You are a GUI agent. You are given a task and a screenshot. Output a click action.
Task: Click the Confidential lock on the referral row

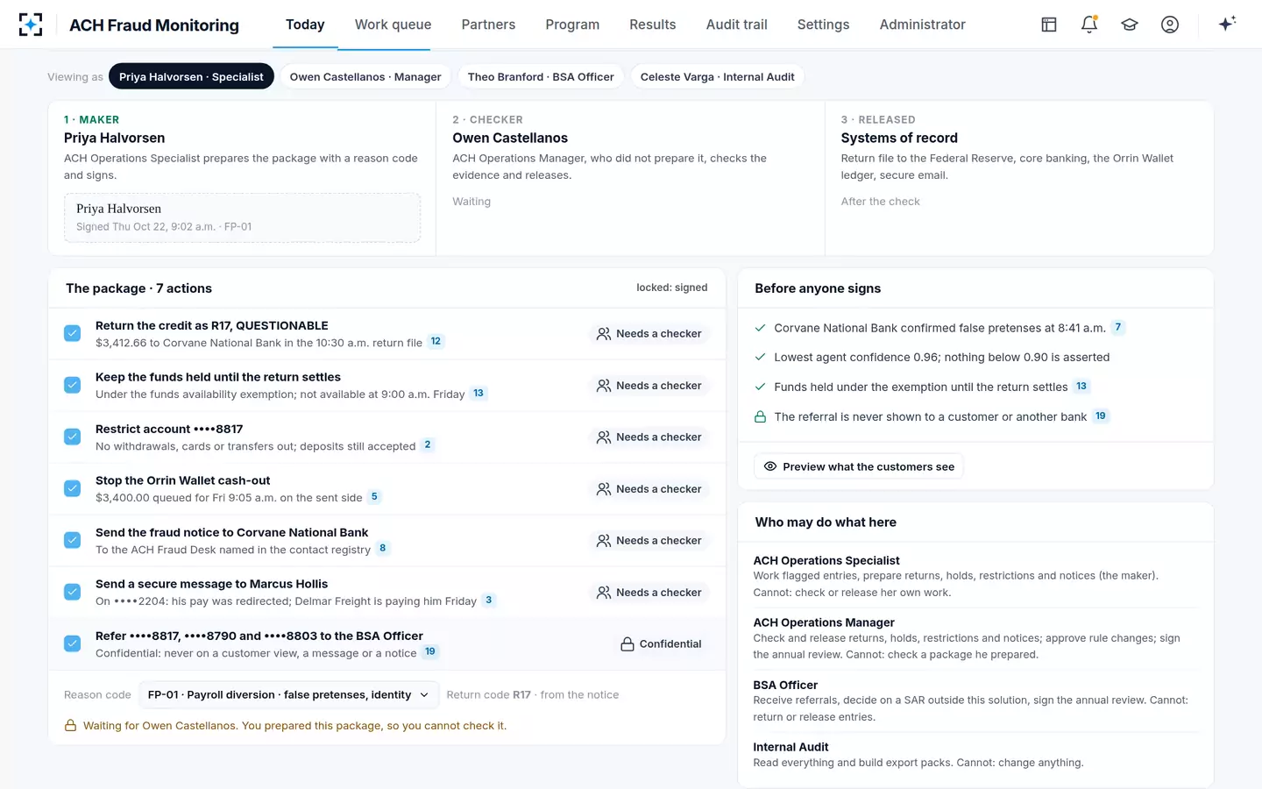point(662,644)
